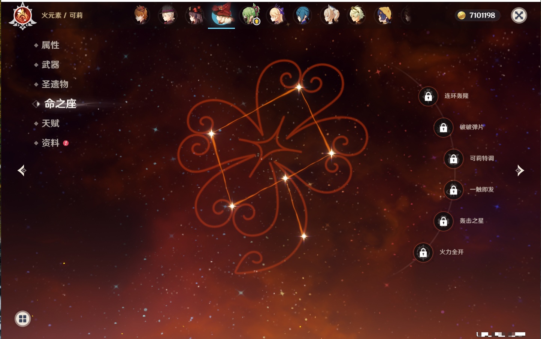Image resolution: width=541 pixels, height=339 pixels.
Task: Select the portrait wearing a black top hat
Action: click(167, 15)
